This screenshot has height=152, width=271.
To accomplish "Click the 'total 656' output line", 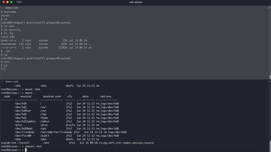I will [x=8, y=37].
